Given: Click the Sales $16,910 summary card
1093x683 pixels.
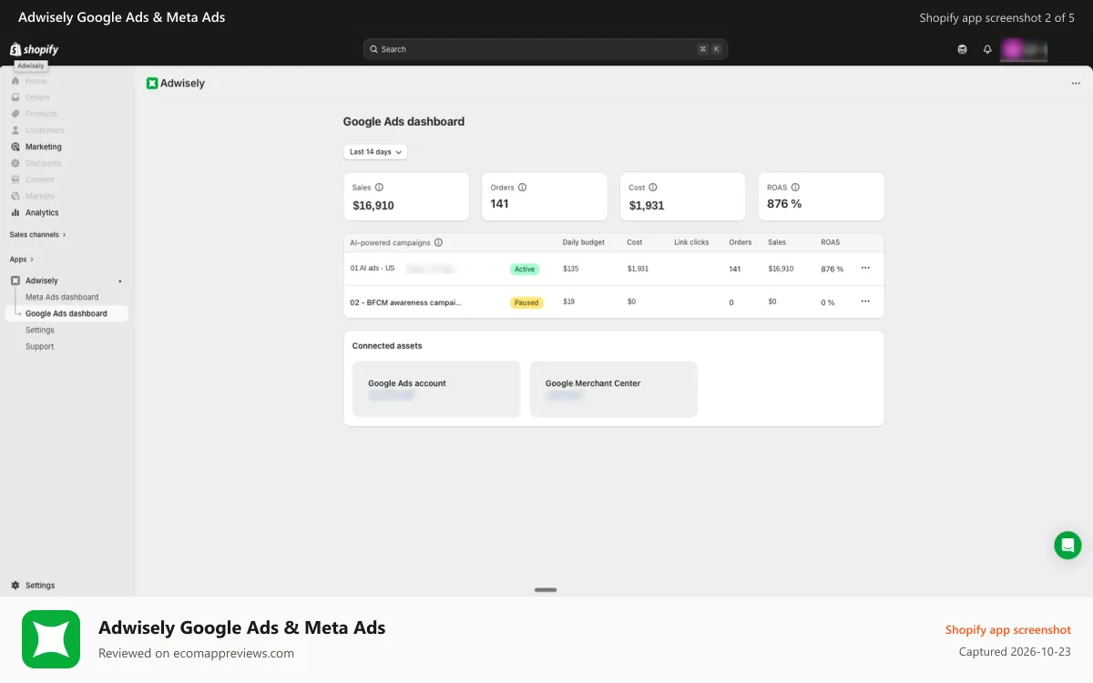Looking at the screenshot, I should click(406, 197).
